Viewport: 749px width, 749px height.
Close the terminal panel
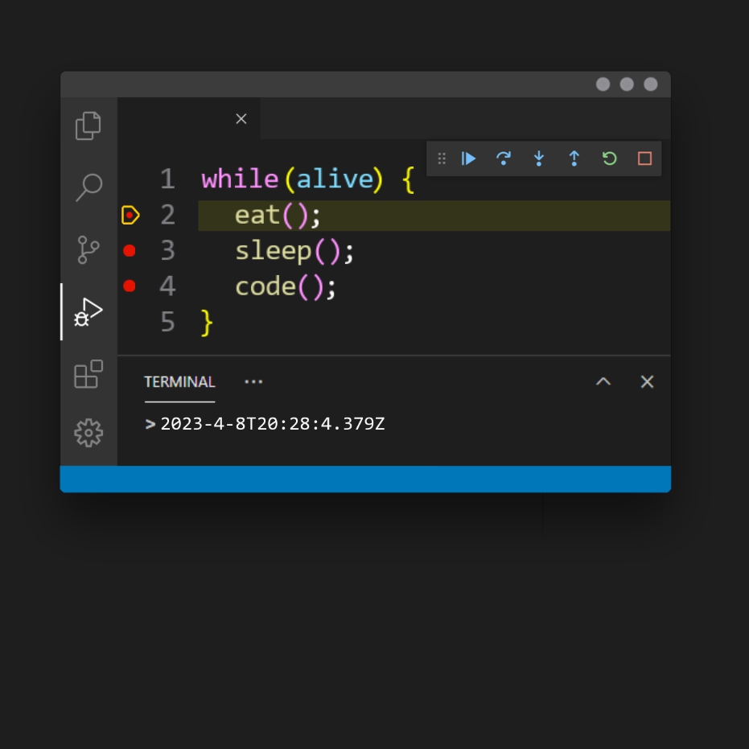(x=648, y=381)
